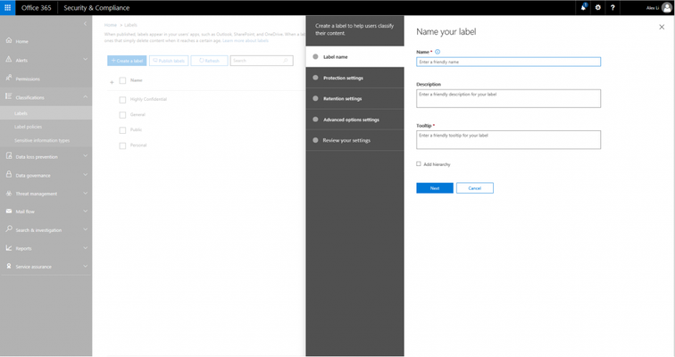Click the Alex Li profile avatar
Image resolution: width=675 pixels, height=357 pixels.
(x=666, y=8)
